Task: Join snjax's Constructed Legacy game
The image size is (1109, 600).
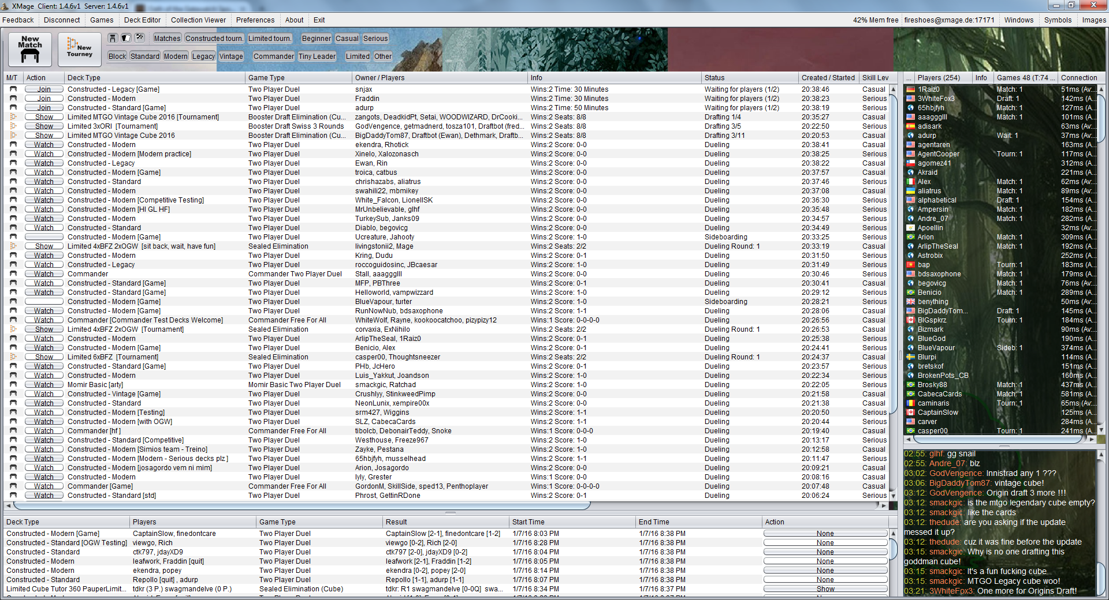Action: 44,89
